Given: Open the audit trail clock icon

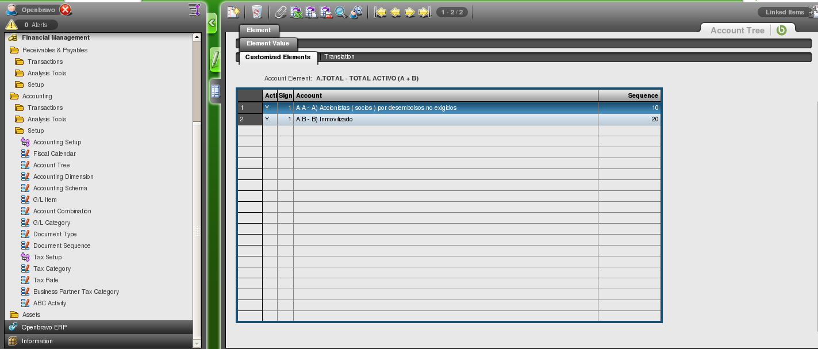Looking at the screenshot, I should [356, 12].
